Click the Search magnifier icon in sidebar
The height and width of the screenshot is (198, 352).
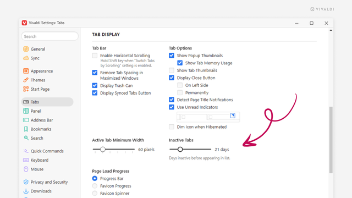26,138
